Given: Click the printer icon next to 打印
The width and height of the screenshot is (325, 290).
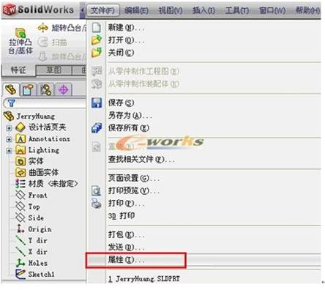Looking at the screenshot, I should tap(97, 204).
